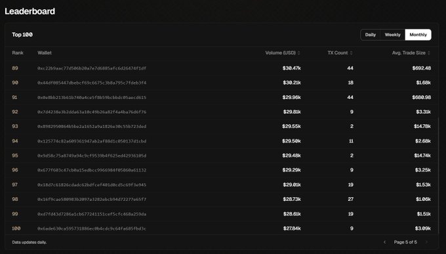Select wallet address at rank 100
The width and height of the screenshot is (446, 254).
(x=92, y=228)
